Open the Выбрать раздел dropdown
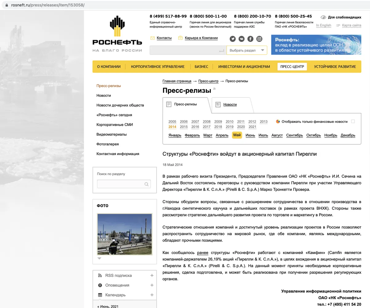Viewport: 370px width, 308px height. tap(247, 50)
